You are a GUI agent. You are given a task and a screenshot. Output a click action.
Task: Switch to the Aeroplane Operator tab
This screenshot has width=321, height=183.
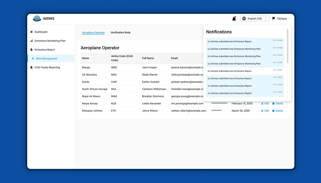(93, 33)
